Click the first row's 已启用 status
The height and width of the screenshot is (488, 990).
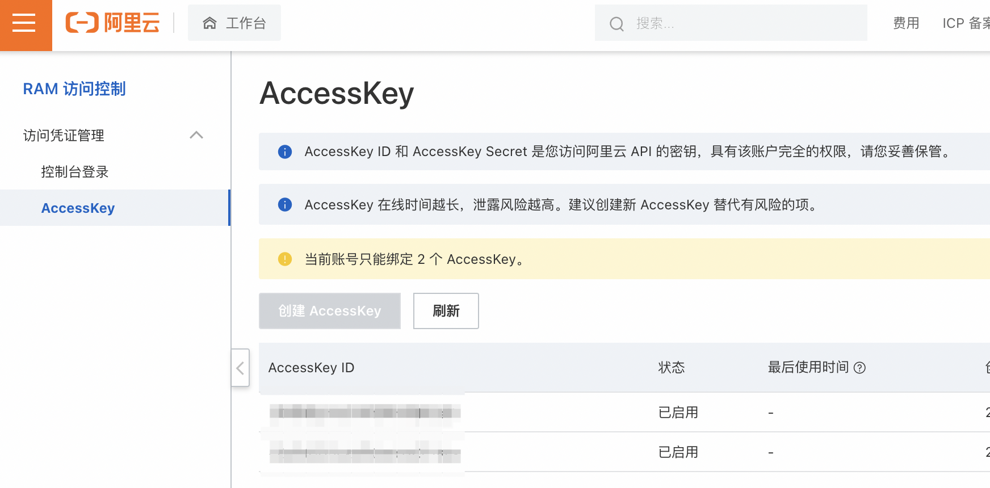point(677,413)
